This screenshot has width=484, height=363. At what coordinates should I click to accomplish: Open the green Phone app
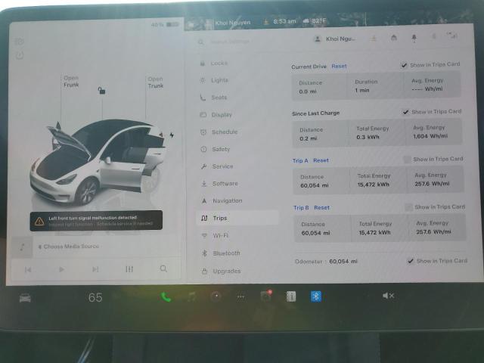166,297
